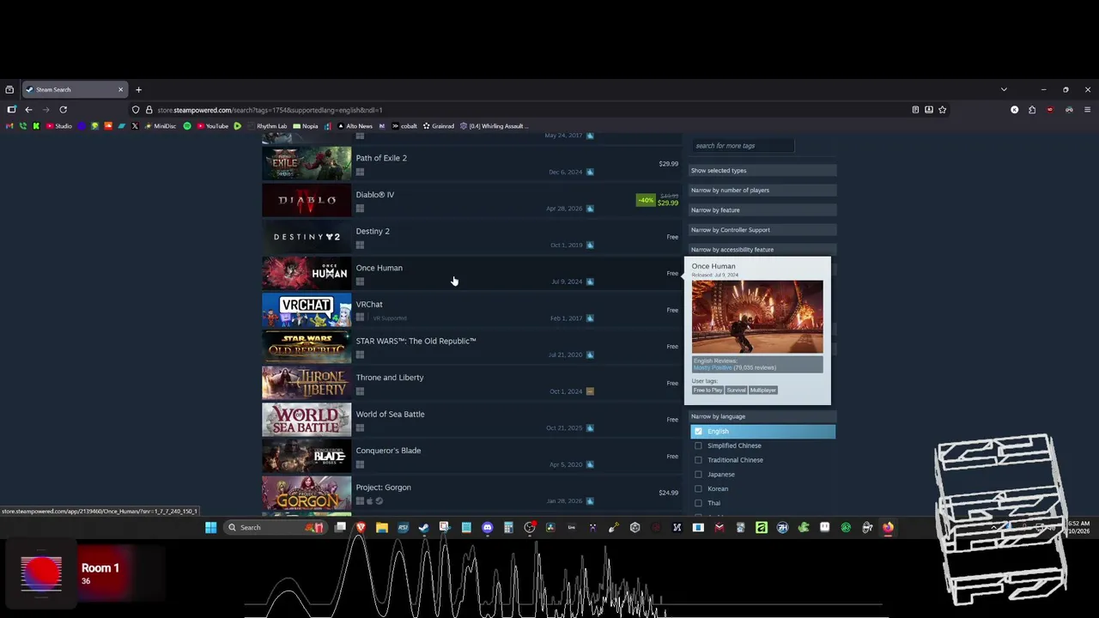Open the Calculator taskbar icon

click(x=508, y=527)
